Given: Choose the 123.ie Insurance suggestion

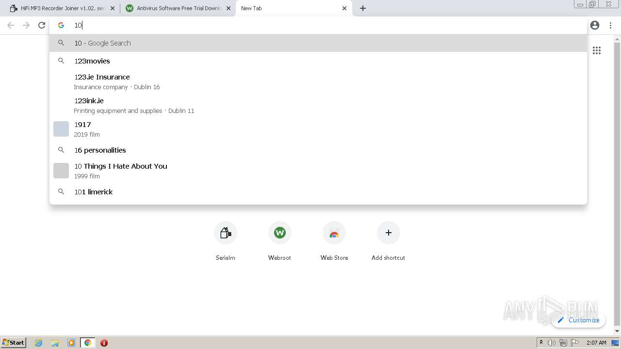Looking at the screenshot, I should (x=318, y=81).
